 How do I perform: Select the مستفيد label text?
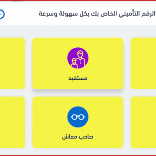point(78,78)
